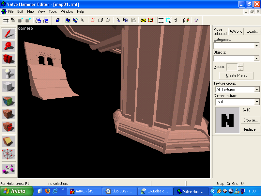
Task: Select the Apply Decals target tool
Action: point(8,127)
